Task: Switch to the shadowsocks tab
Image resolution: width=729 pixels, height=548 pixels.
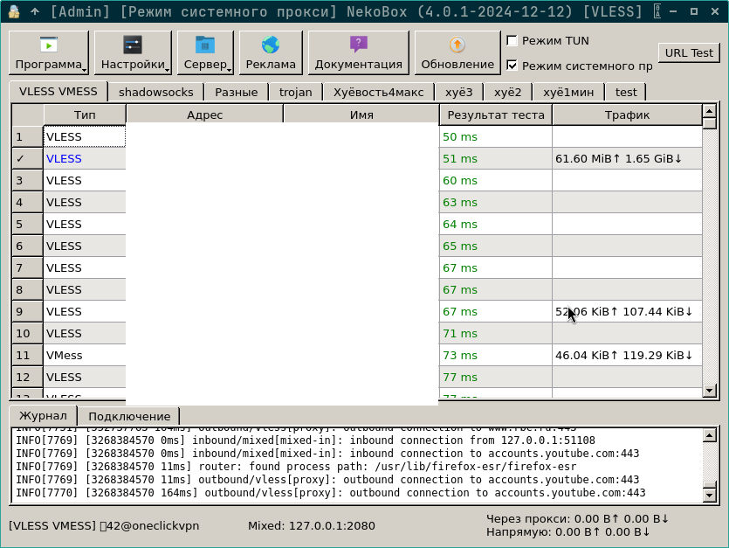Action: 157,92
